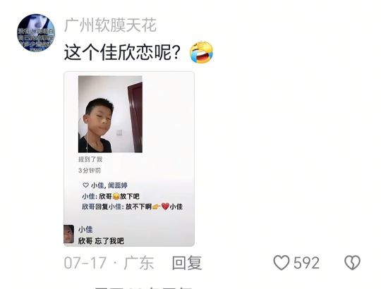Screen dimensions: 381x289
Task: Tap the small 小佳 avatar in the attached image
Action: (68, 234)
